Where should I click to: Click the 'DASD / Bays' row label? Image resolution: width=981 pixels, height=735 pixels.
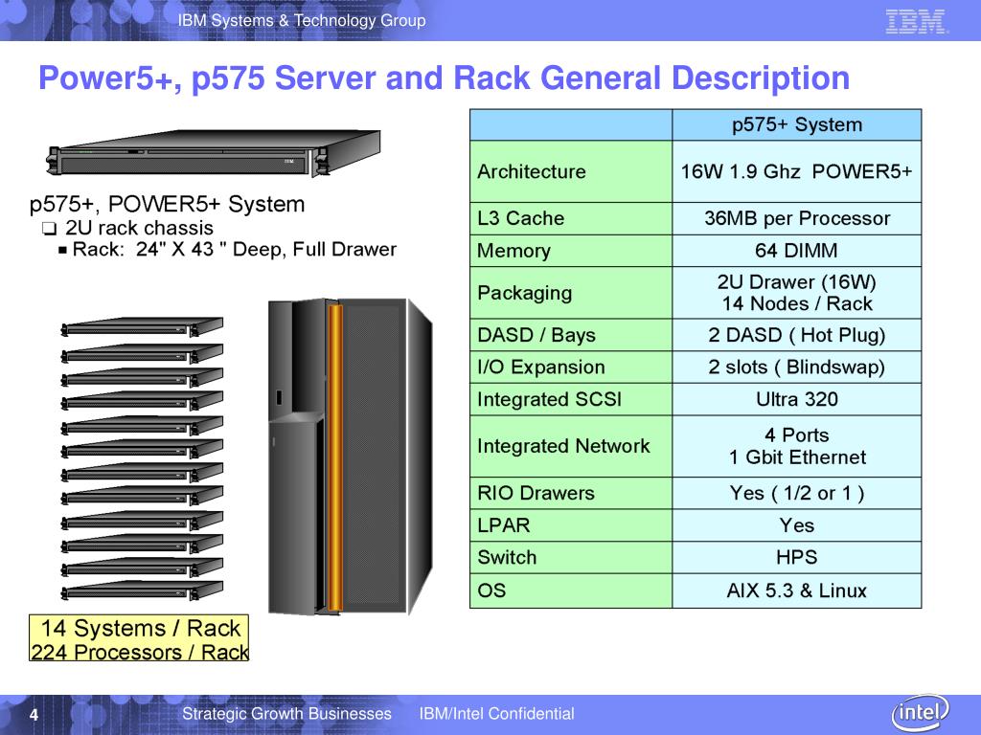tap(571, 335)
